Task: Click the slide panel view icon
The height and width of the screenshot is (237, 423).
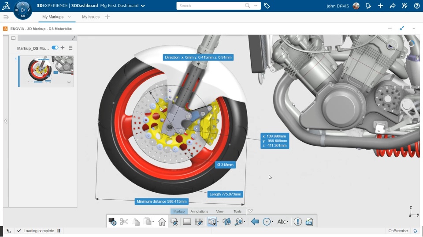Action: click(13, 38)
